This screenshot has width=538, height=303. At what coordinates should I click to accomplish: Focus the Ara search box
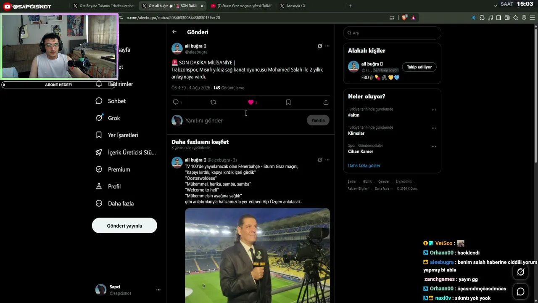(x=392, y=33)
